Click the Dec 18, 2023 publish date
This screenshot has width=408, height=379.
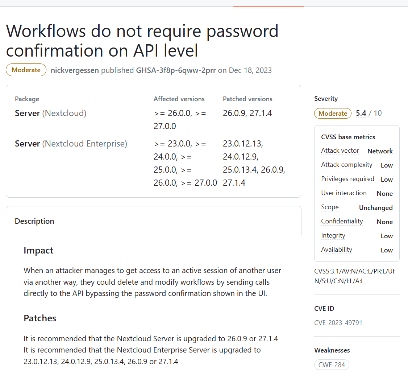pos(250,70)
